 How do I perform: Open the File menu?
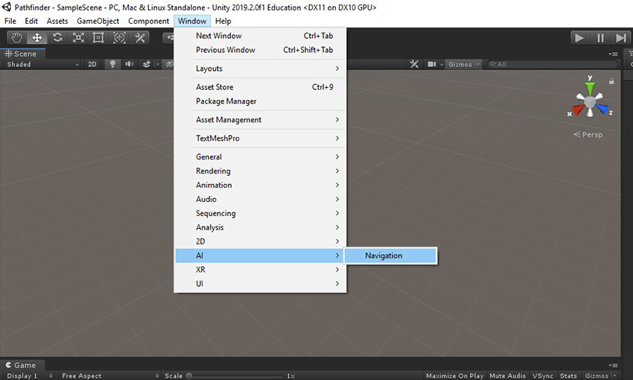click(10, 21)
